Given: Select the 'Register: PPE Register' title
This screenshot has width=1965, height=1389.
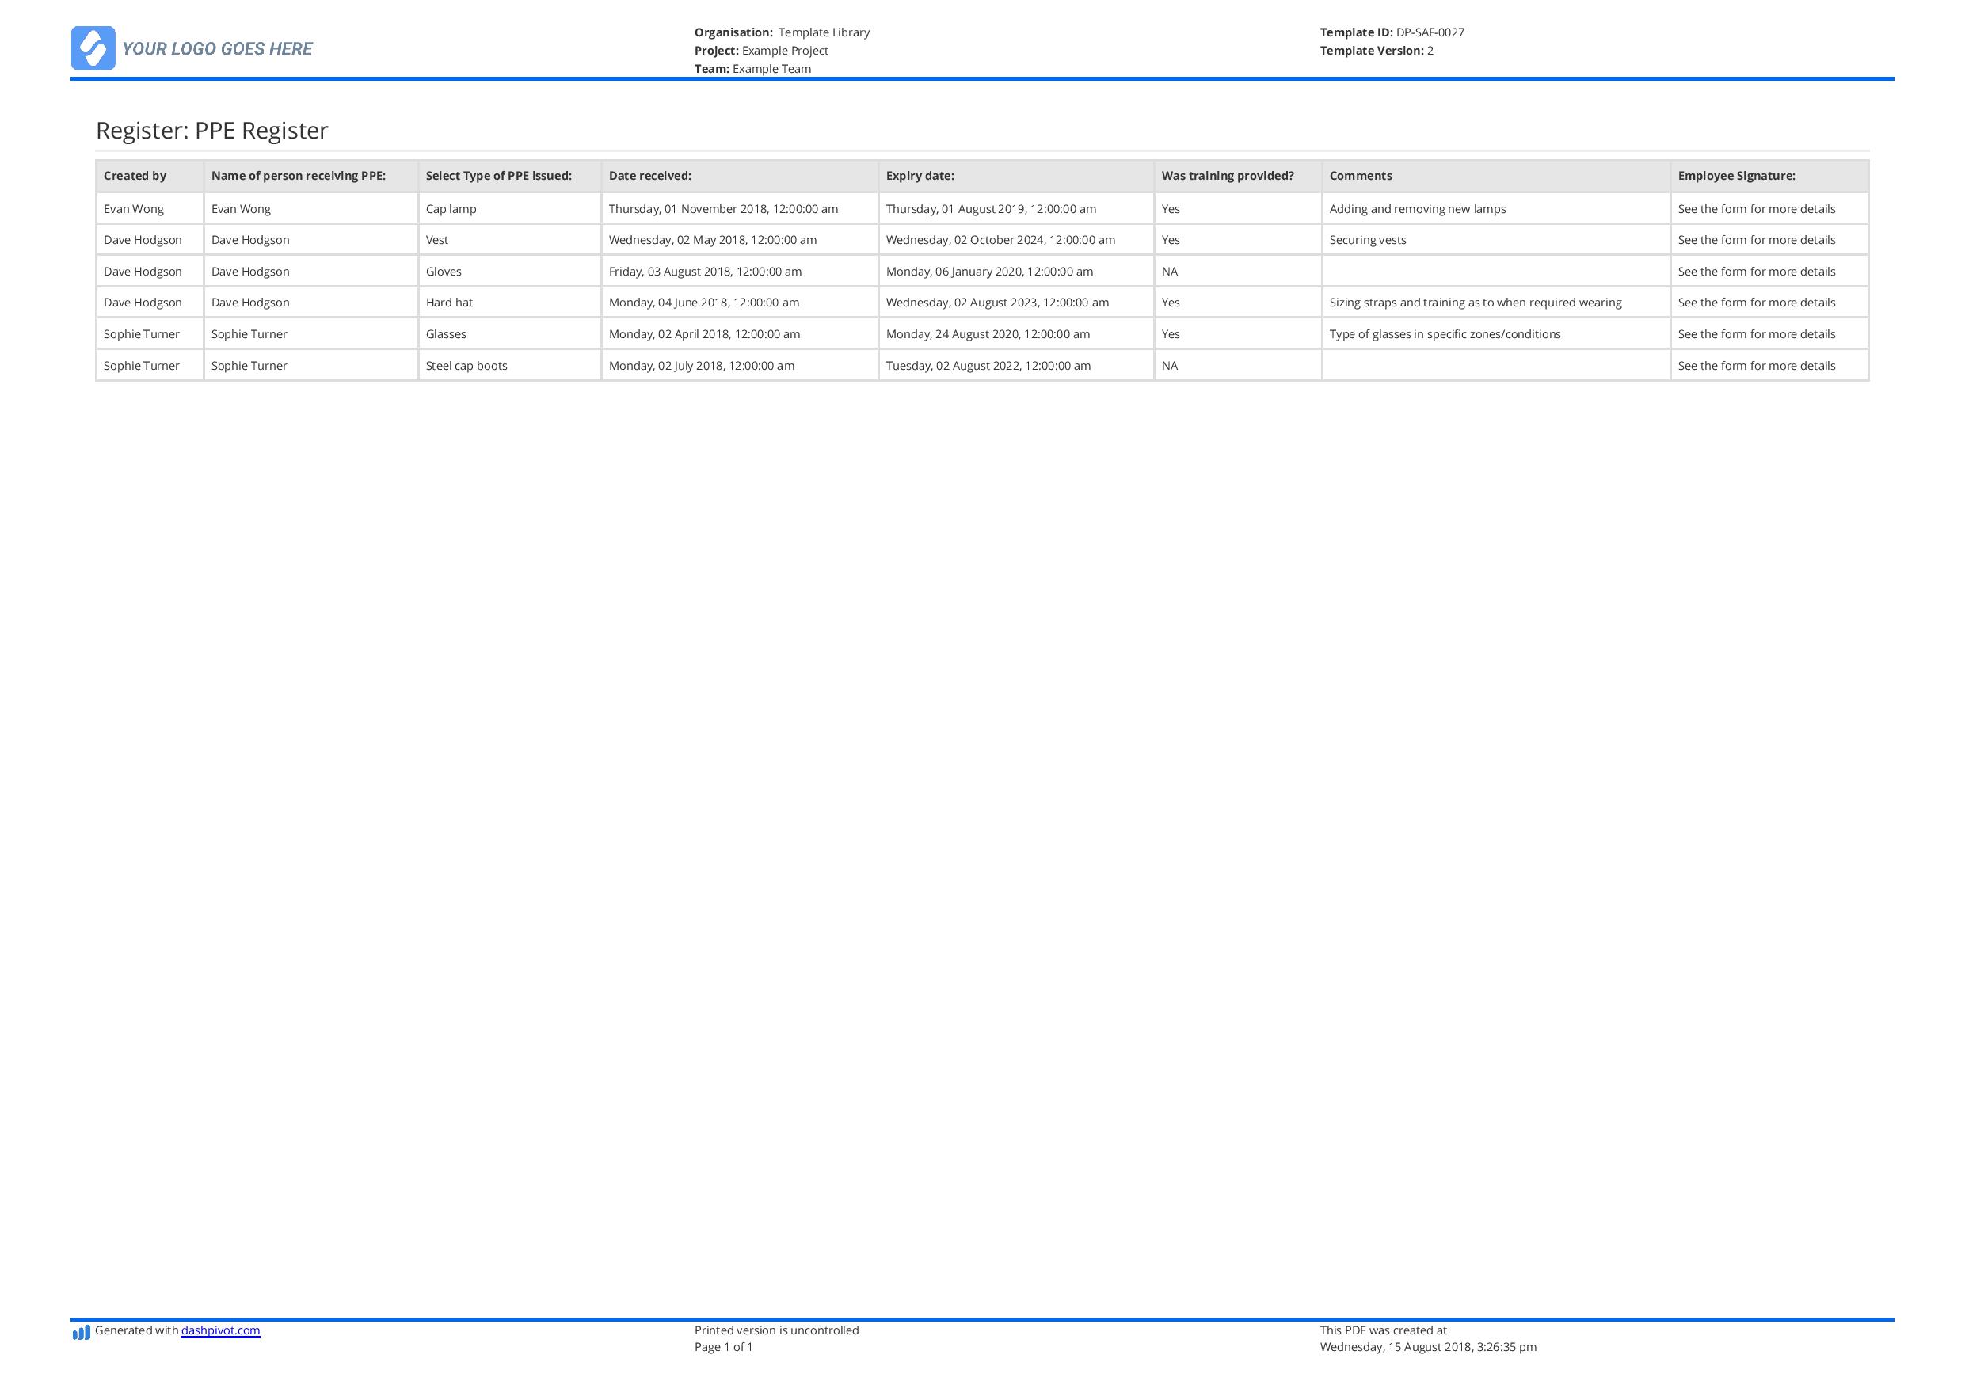Looking at the screenshot, I should coord(212,130).
